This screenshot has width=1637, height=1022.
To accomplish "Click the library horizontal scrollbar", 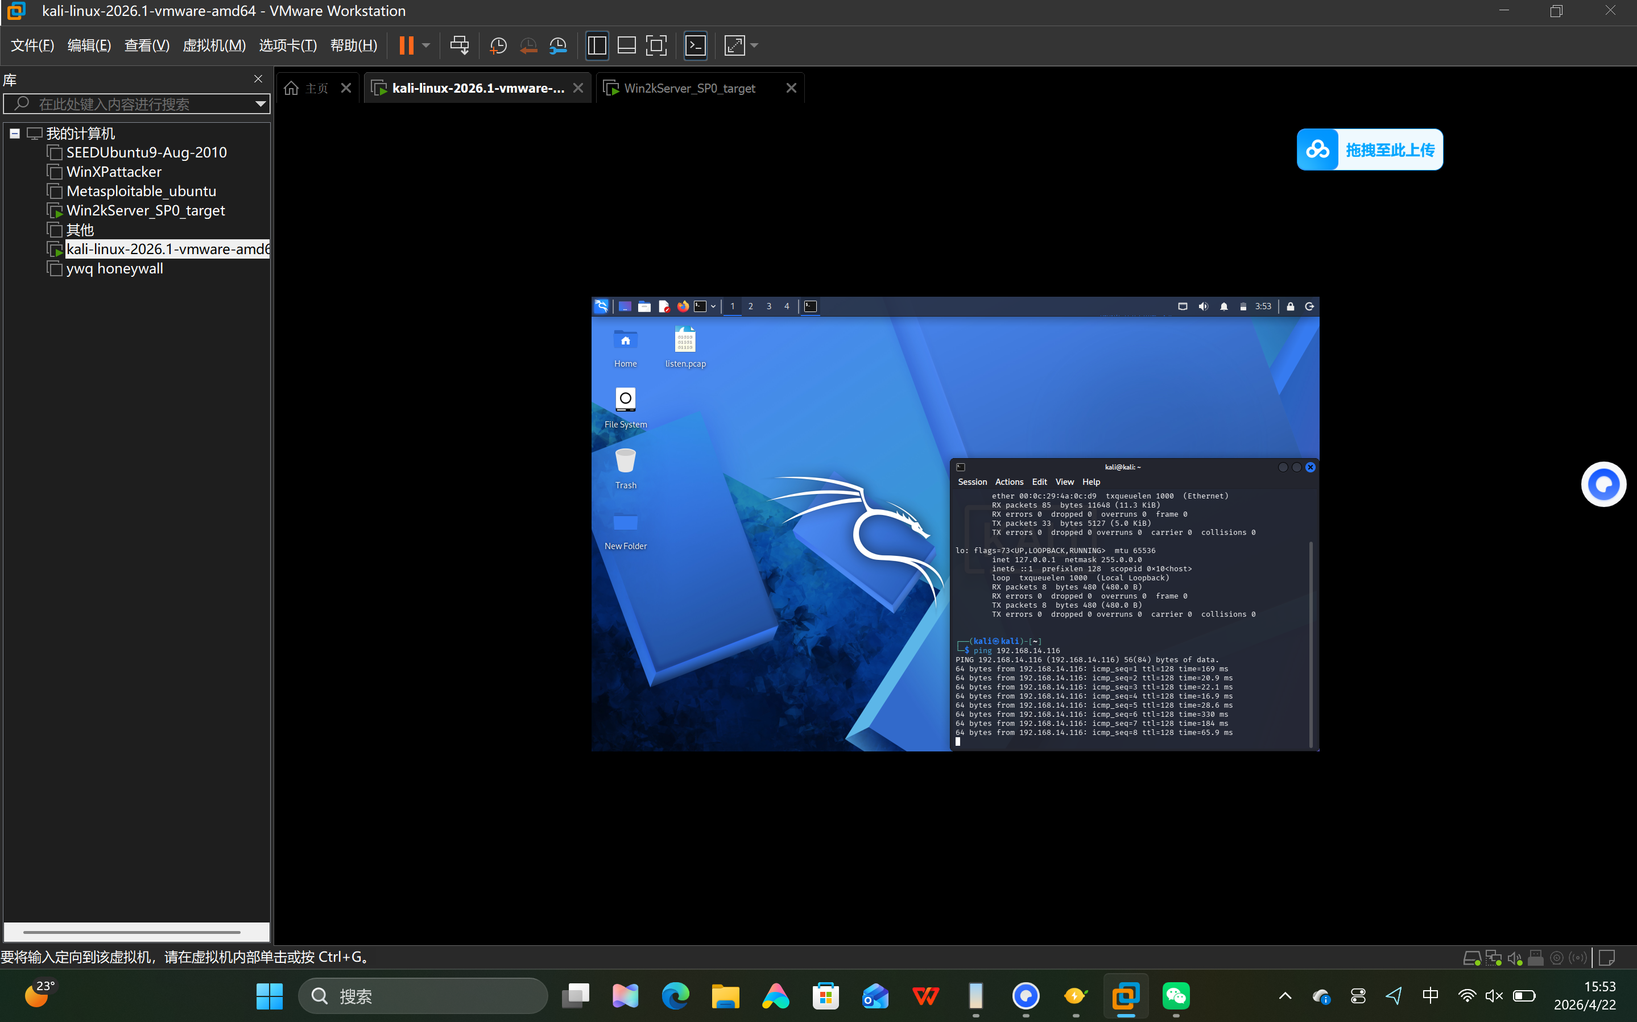I will (x=132, y=932).
